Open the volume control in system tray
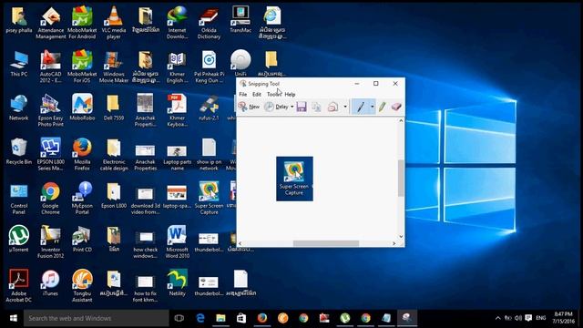583x328 pixels. pyautogui.click(x=518, y=318)
